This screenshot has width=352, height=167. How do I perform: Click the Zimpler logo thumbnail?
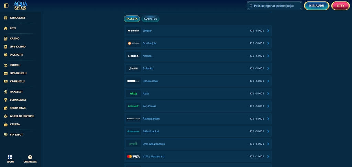coord(133,31)
